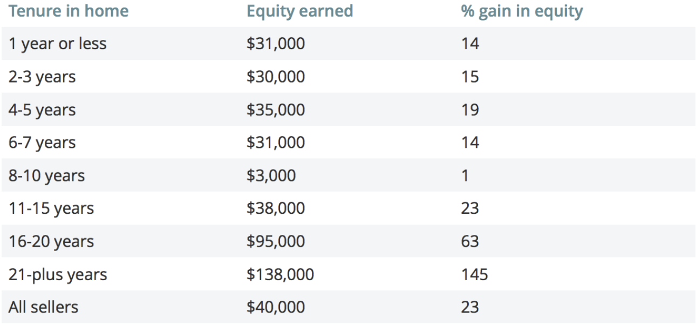The width and height of the screenshot is (696, 325).
Task: Click the $35,000 equity value
Action: [276, 110]
